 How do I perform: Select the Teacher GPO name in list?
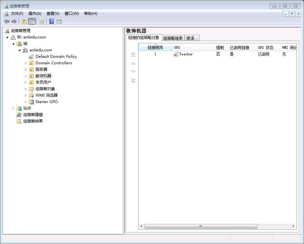point(186,54)
